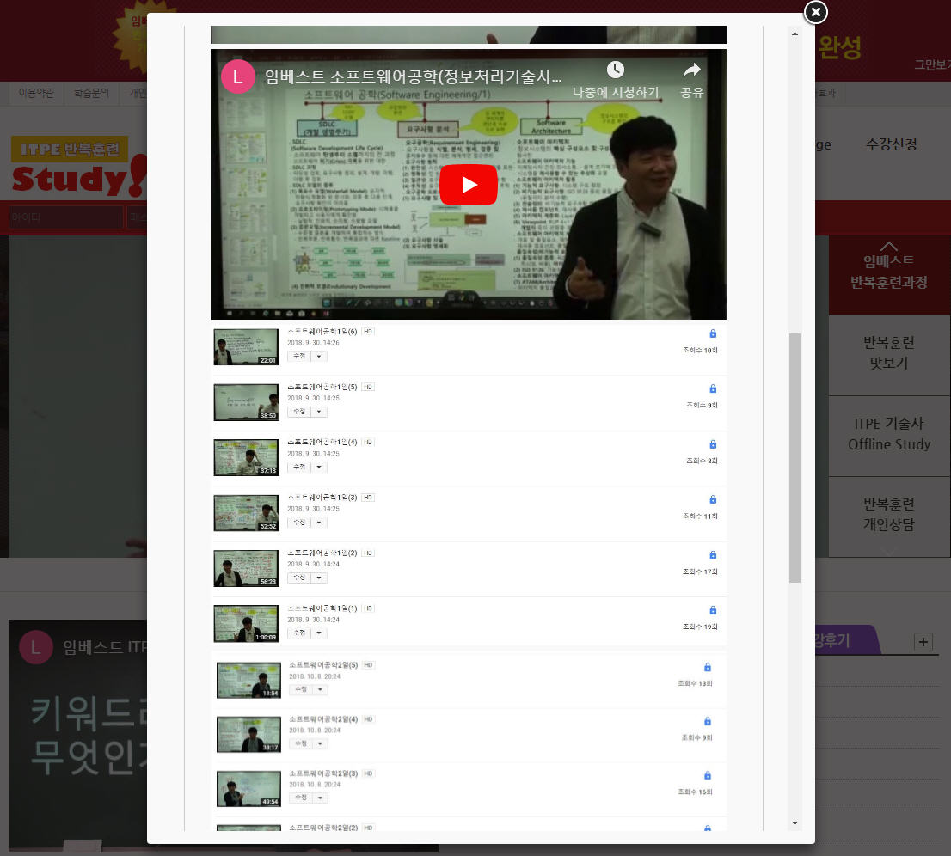Select 반복훈련 맛보기 in the right sidebar
Image resolution: width=951 pixels, height=856 pixels.
[888, 353]
